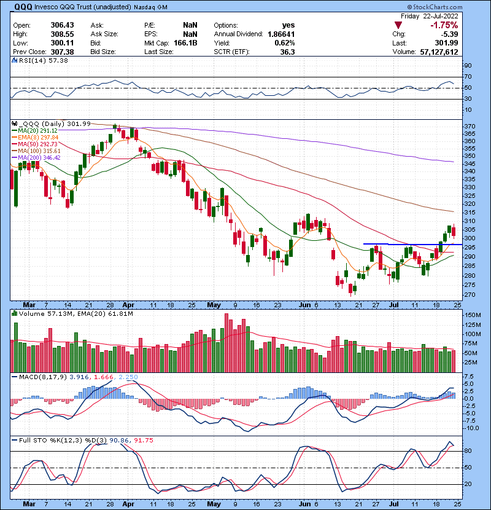Click the Volume value 57,127,612
Viewport: 491px width, 510px height.
pyautogui.click(x=439, y=52)
